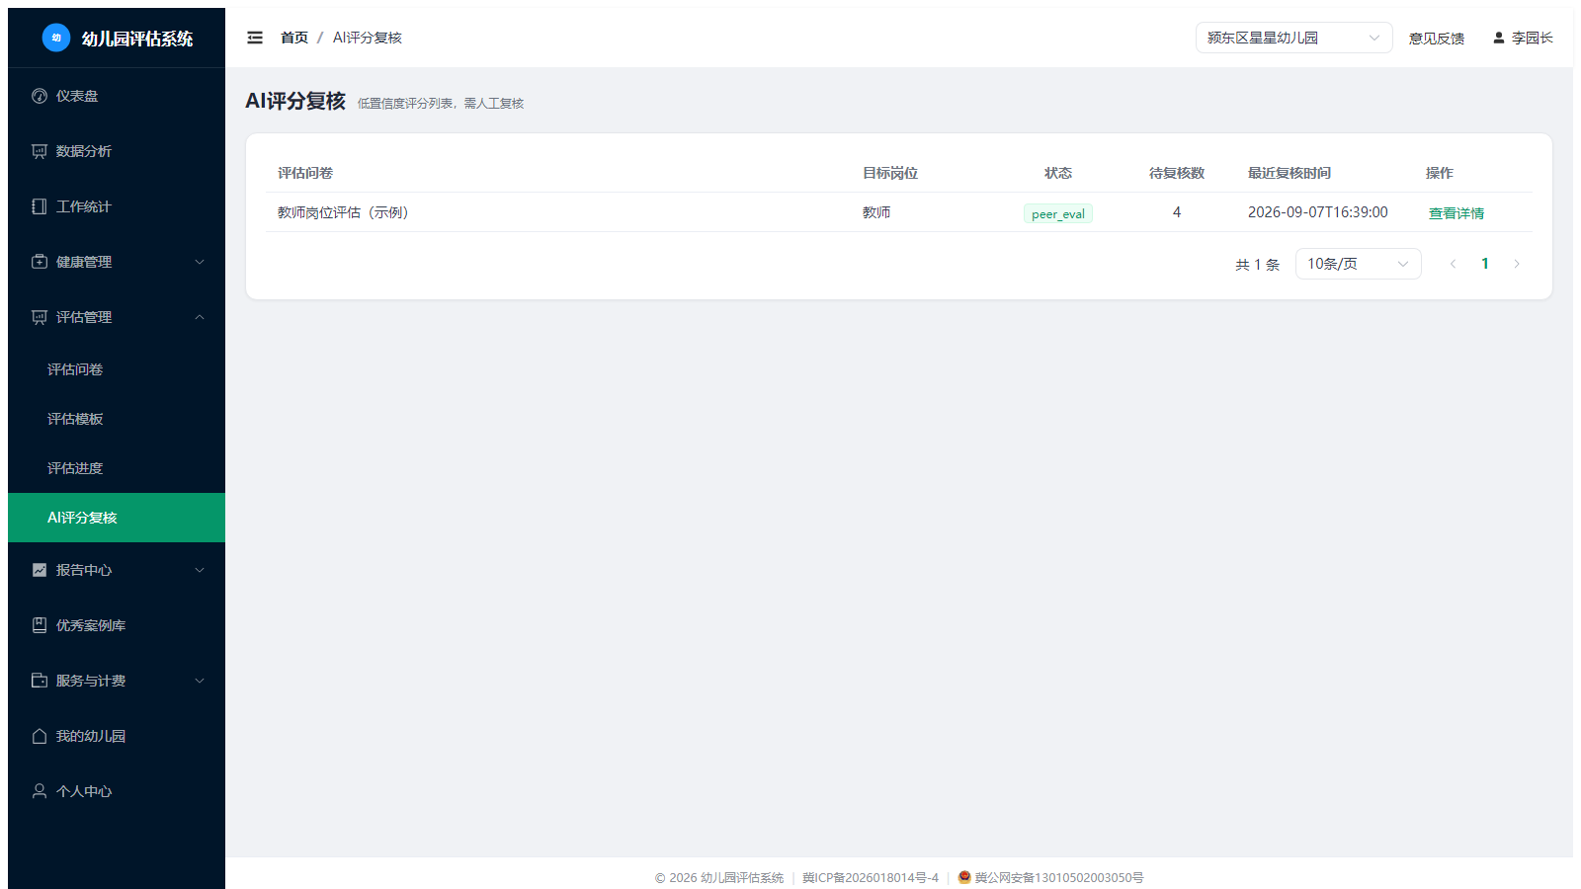The width and height of the screenshot is (1581, 889).
Task: Go to the next pagination page arrow
Action: [1516, 264]
